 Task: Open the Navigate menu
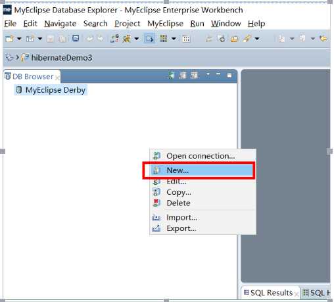[60, 24]
